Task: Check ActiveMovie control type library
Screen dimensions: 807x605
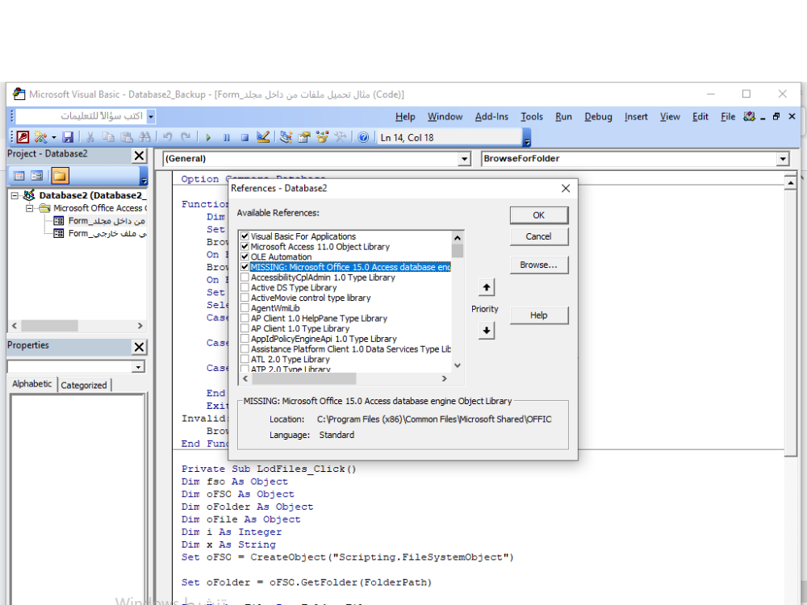Action: [x=245, y=298]
